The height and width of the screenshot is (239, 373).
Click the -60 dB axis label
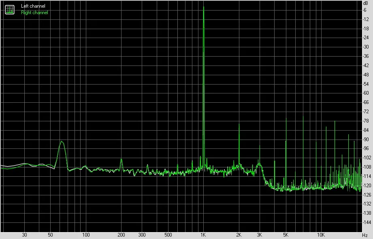point(366,93)
